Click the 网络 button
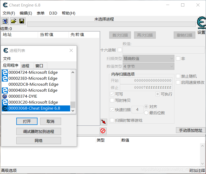206x174 pixels. pyautogui.click(x=39, y=140)
